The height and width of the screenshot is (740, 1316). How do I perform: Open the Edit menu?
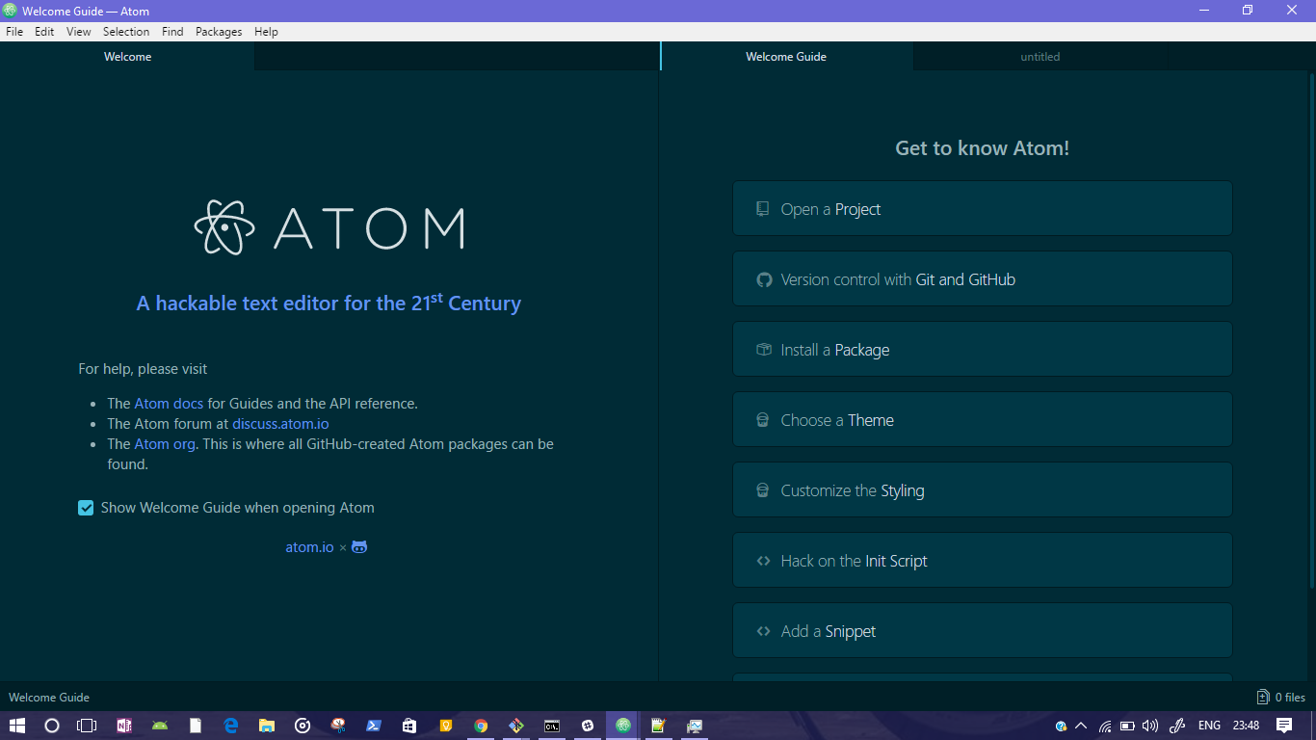click(44, 32)
